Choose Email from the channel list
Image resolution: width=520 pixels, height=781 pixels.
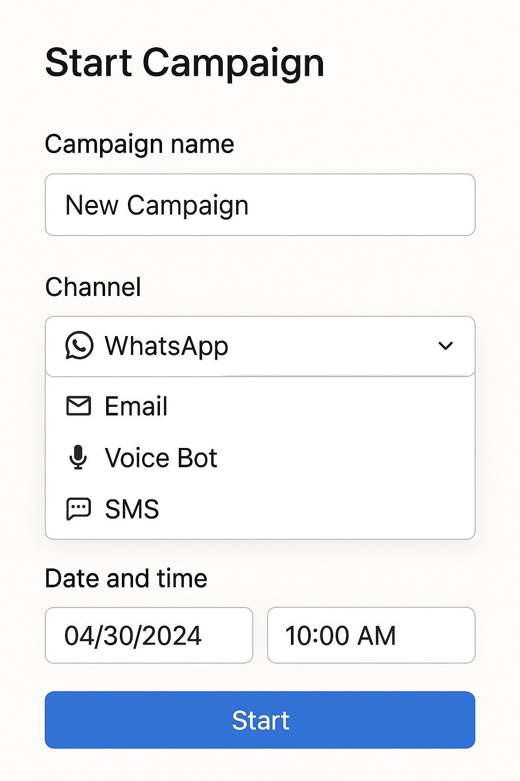260,406
